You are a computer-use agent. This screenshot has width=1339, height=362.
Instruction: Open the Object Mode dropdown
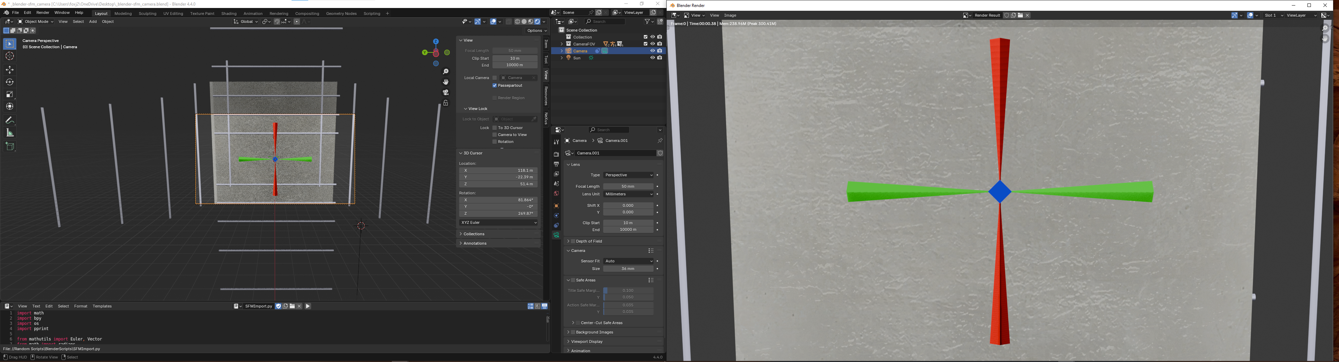coord(35,22)
